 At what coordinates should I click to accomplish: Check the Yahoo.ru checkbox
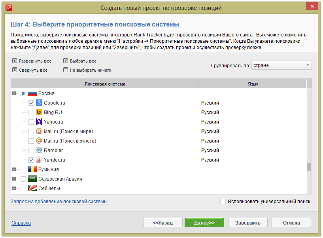tap(31, 122)
